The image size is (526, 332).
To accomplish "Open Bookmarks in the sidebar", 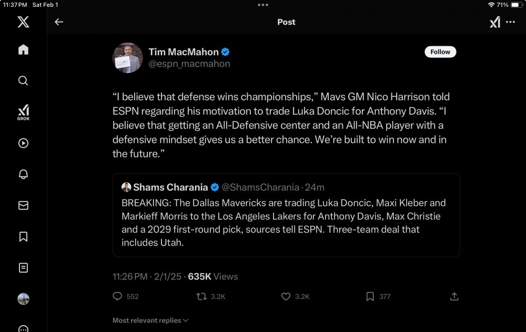I will click(23, 236).
